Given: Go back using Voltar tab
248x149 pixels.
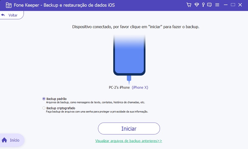Looking at the screenshot, I should pyautogui.click(x=12, y=15).
